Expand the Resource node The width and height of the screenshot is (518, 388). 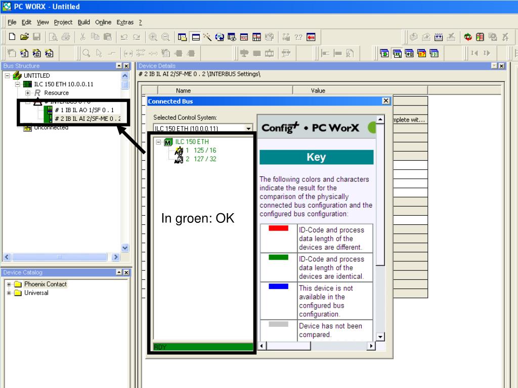click(28, 93)
